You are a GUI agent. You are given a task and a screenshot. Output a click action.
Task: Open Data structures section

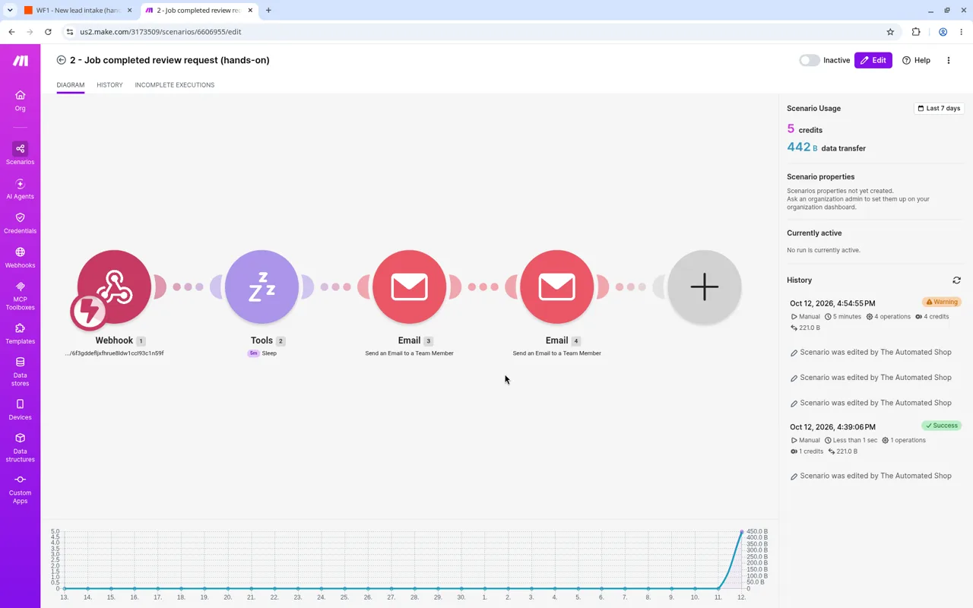click(x=20, y=448)
